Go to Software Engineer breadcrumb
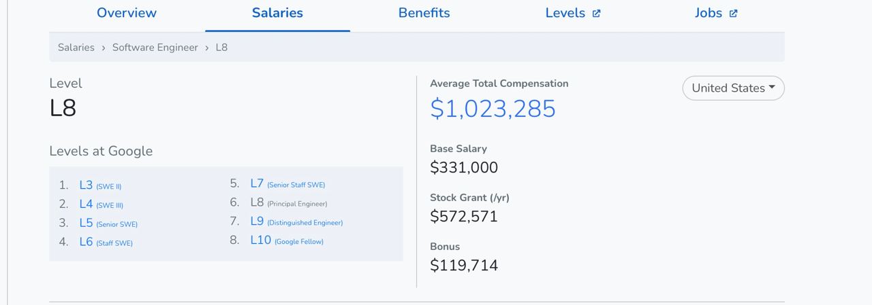Viewport: 872px width, 305px height. click(x=155, y=48)
